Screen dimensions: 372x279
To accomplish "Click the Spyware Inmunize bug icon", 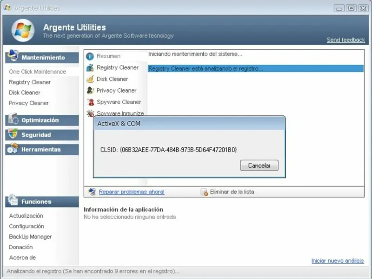I will tap(90, 113).
